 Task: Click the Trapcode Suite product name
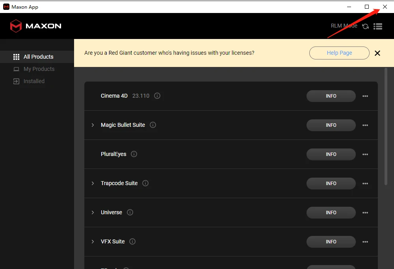119,183
